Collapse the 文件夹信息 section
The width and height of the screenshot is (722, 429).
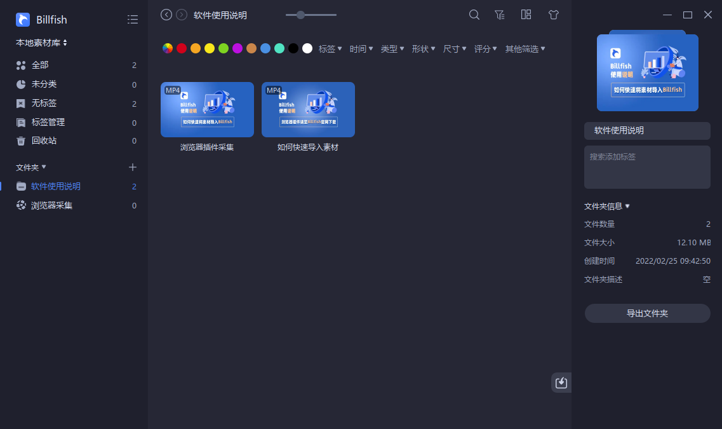(x=606, y=206)
